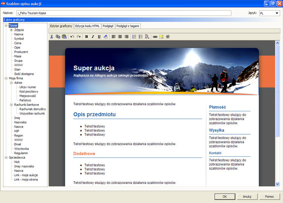Select Producent in the tree
Screen dimensions: 283x203
(21, 52)
